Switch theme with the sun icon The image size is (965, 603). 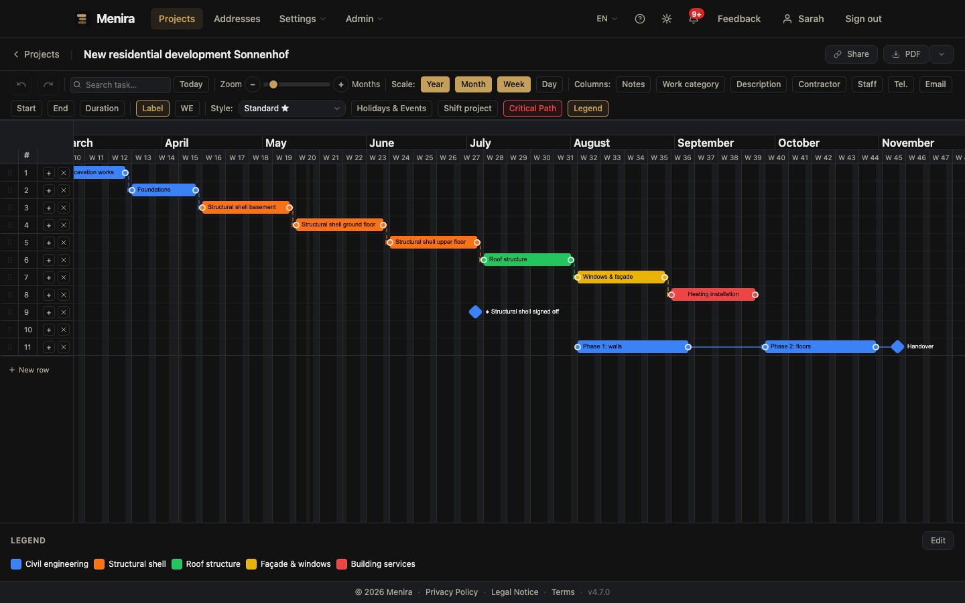pos(667,19)
